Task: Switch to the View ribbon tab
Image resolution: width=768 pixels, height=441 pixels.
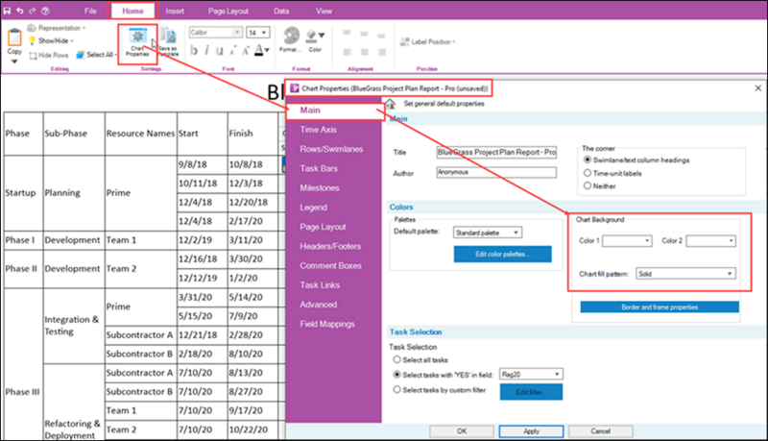Action: pyautogui.click(x=324, y=11)
